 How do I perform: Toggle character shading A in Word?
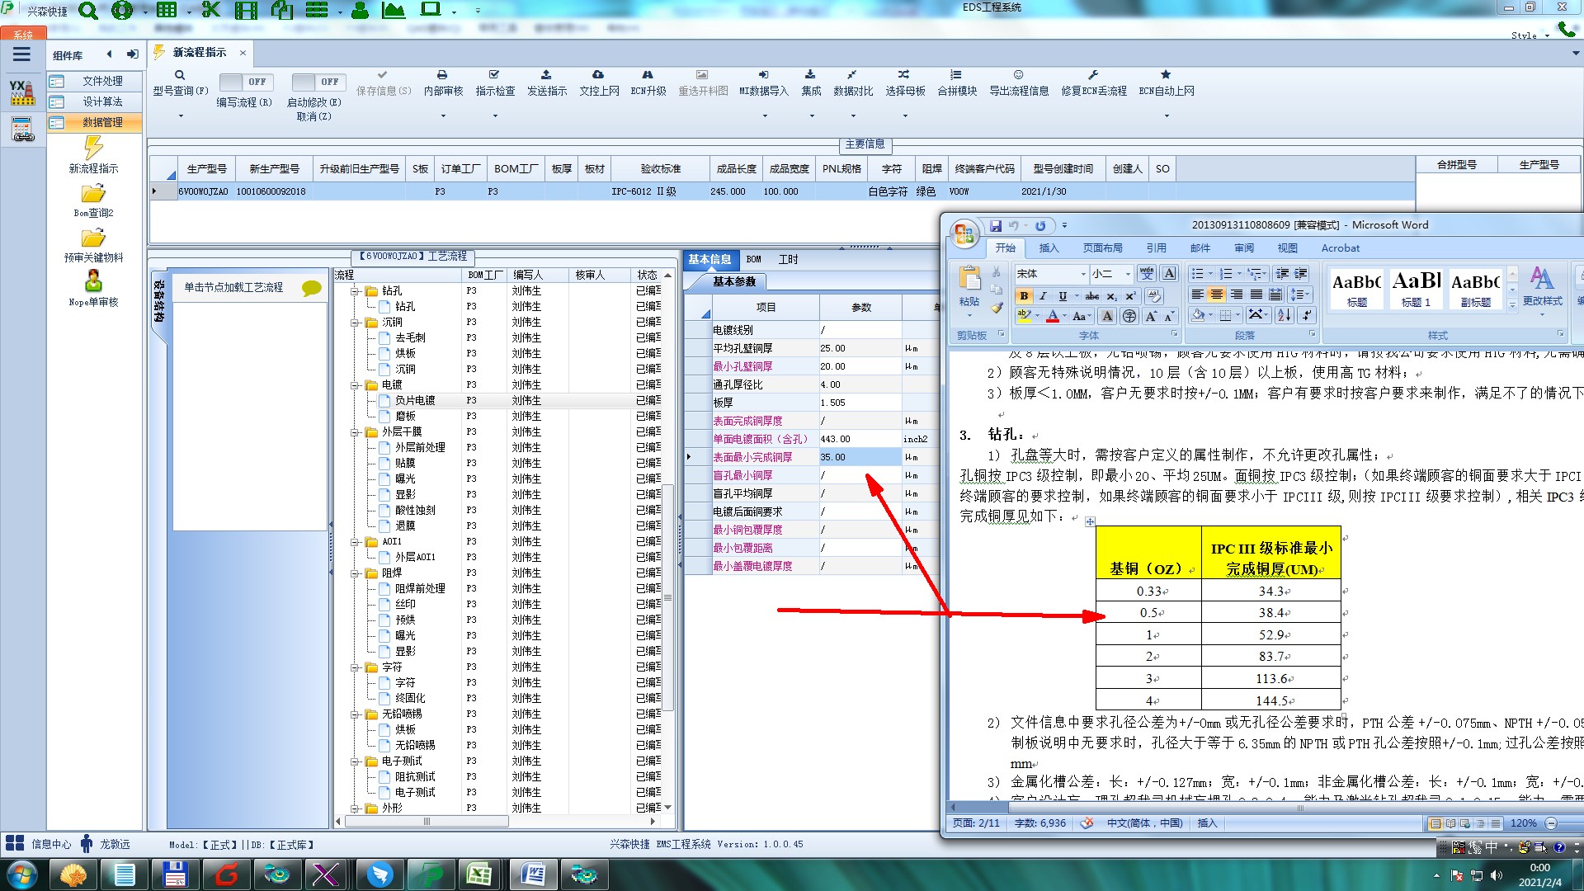coord(1107,316)
